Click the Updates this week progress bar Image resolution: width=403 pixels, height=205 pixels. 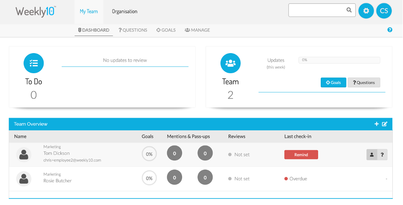pyautogui.click(x=339, y=60)
